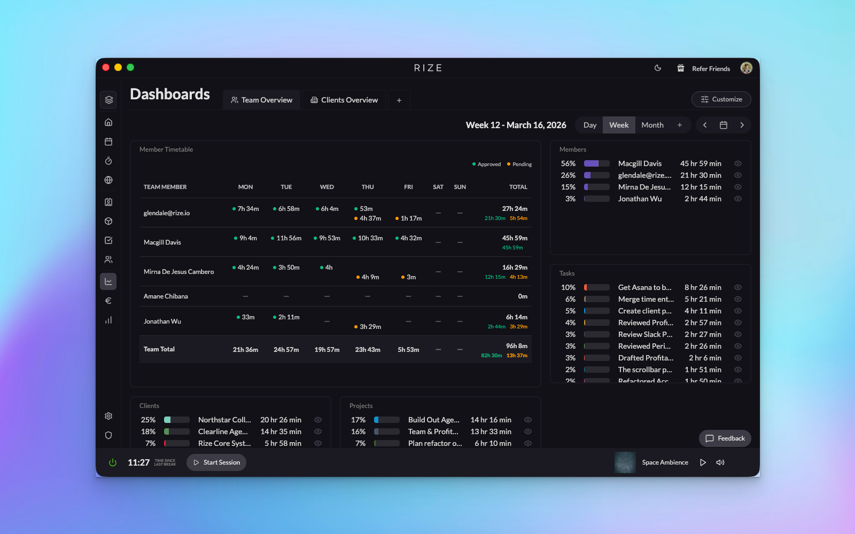This screenshot has height=534, width=855.
Task: Toggle dark mode with the moon icon
Action: 657,68
